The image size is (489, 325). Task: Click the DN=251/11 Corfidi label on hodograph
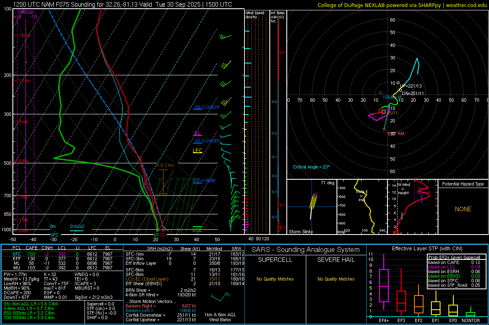pos(413,93)
